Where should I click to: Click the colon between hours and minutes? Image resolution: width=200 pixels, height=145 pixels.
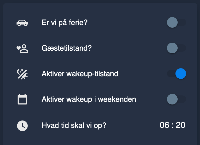[173, 126]
